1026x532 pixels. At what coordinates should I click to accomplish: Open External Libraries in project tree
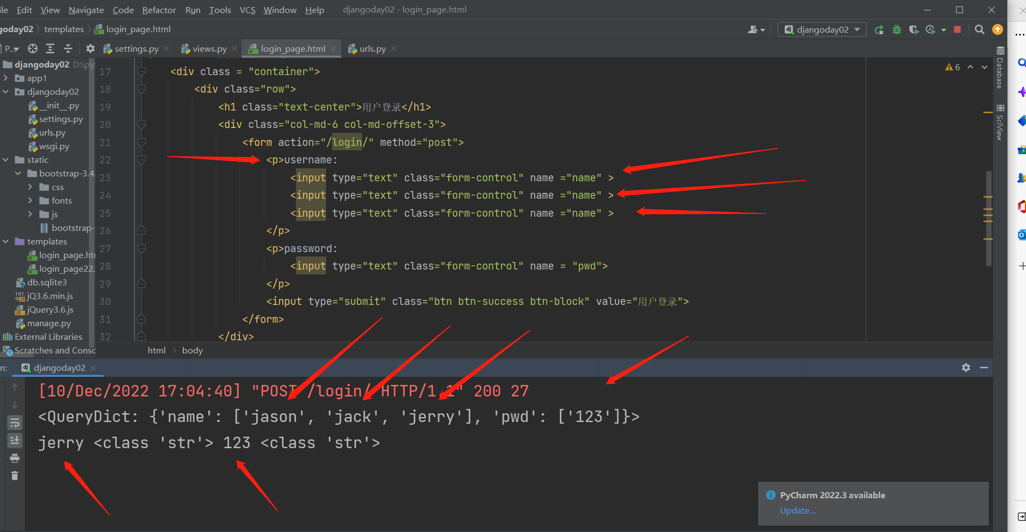(48, 337)
